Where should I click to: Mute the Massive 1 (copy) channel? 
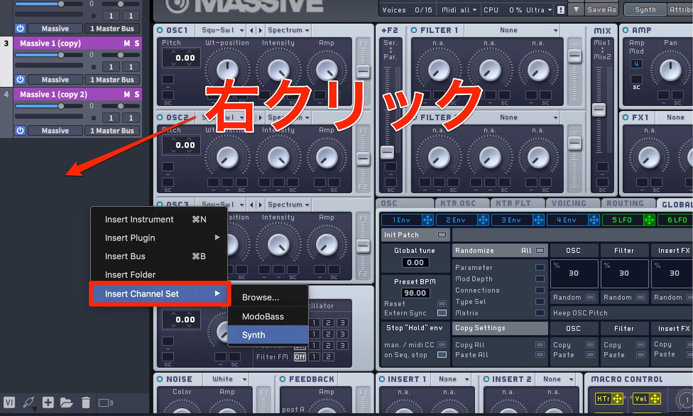[127, 43]
